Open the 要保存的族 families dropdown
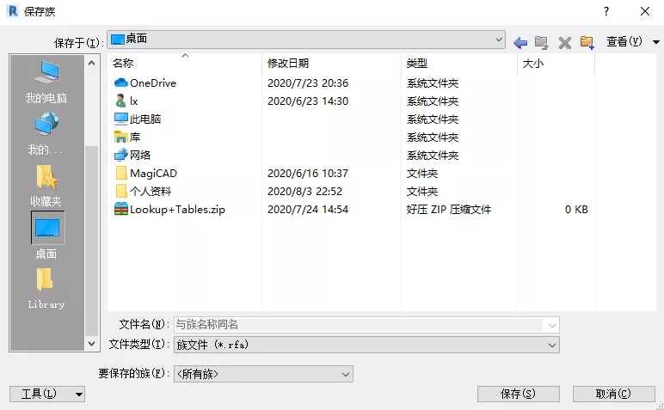This screenshot has height=410, width=664. (263, 374)
